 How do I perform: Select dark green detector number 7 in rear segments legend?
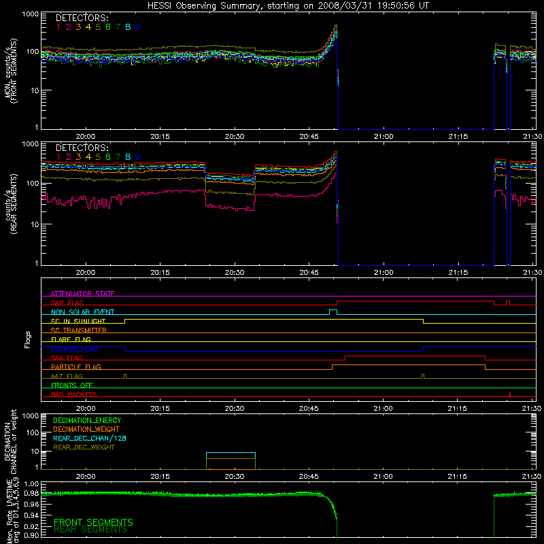point(118,157)
